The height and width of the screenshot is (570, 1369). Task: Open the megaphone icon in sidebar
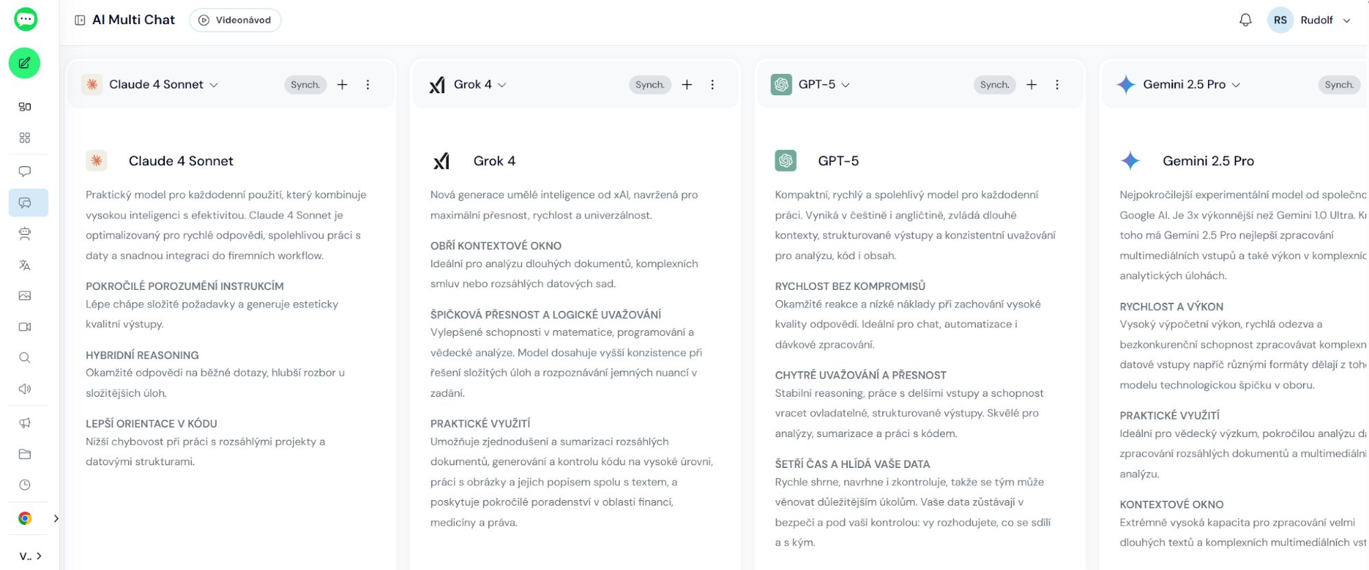pyautogui.click(x=25, y=423)
